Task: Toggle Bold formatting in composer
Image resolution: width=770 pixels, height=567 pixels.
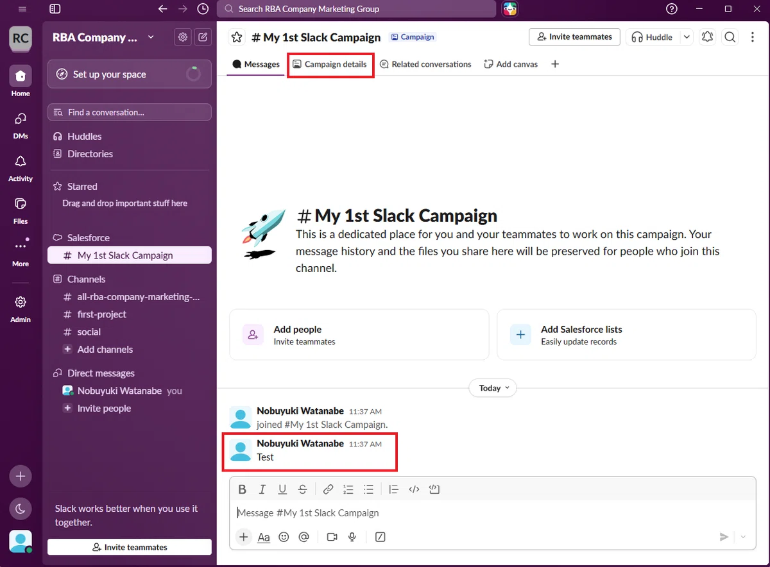Action: (242, 489)
